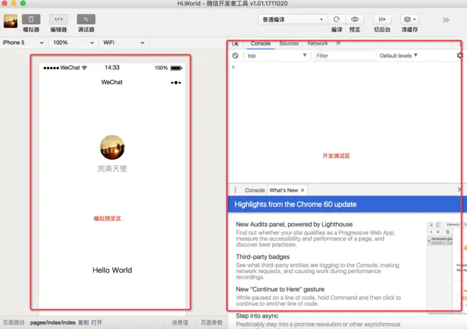This screenshot has height=329, width=467.
Task: Close the What's New tab
Action: 302,190
